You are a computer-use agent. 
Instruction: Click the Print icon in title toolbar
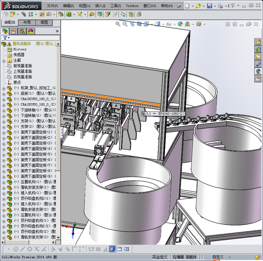point(220,6)
